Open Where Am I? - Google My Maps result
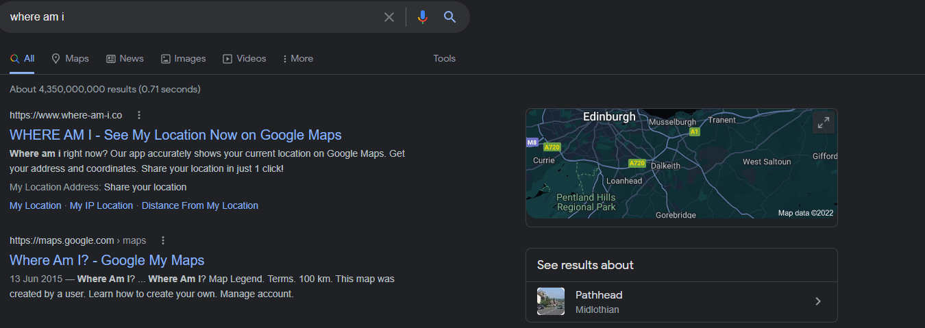This screenshot has width=925, height=328. click(107, 260)
